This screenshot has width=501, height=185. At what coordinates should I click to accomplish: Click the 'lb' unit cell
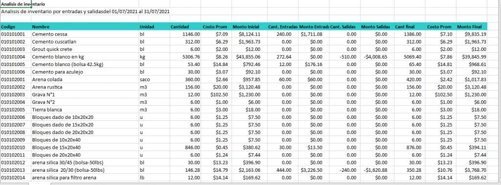pos(154,178)
